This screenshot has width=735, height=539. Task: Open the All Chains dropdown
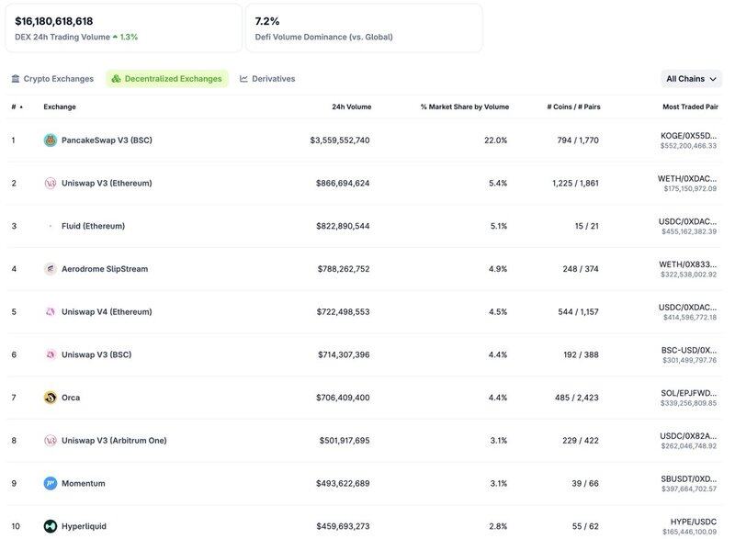691,79
